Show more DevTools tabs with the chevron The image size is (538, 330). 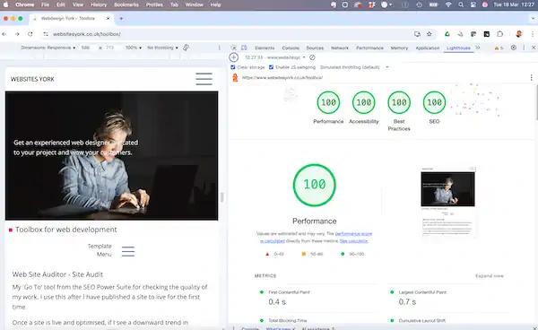point(478,48)
